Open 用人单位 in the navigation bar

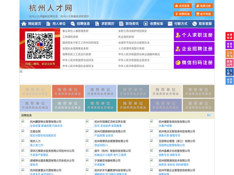[59, 24]
